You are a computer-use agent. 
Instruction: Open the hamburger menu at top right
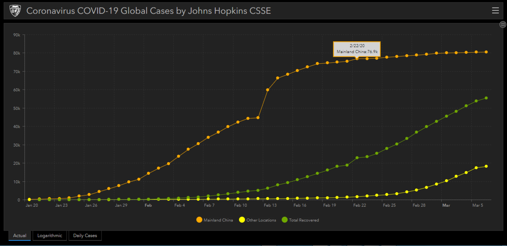(495, 11)
